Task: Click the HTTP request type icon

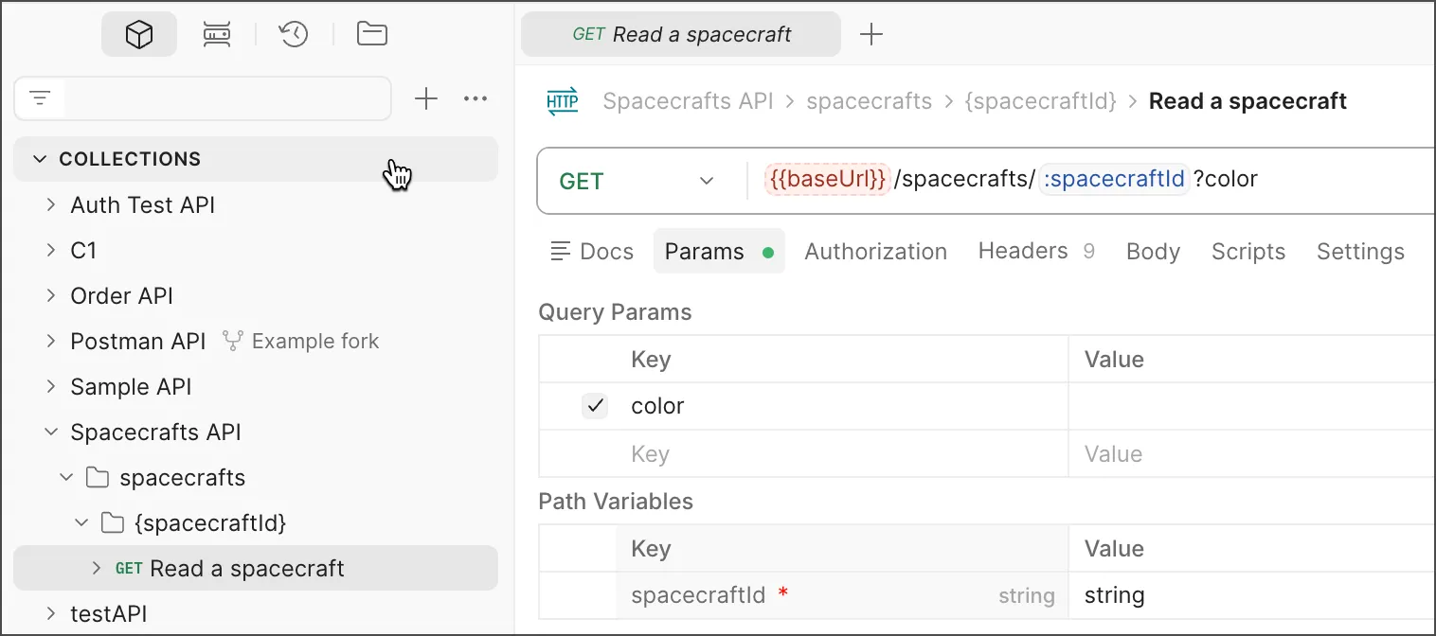Action: (x=563, y=101)
